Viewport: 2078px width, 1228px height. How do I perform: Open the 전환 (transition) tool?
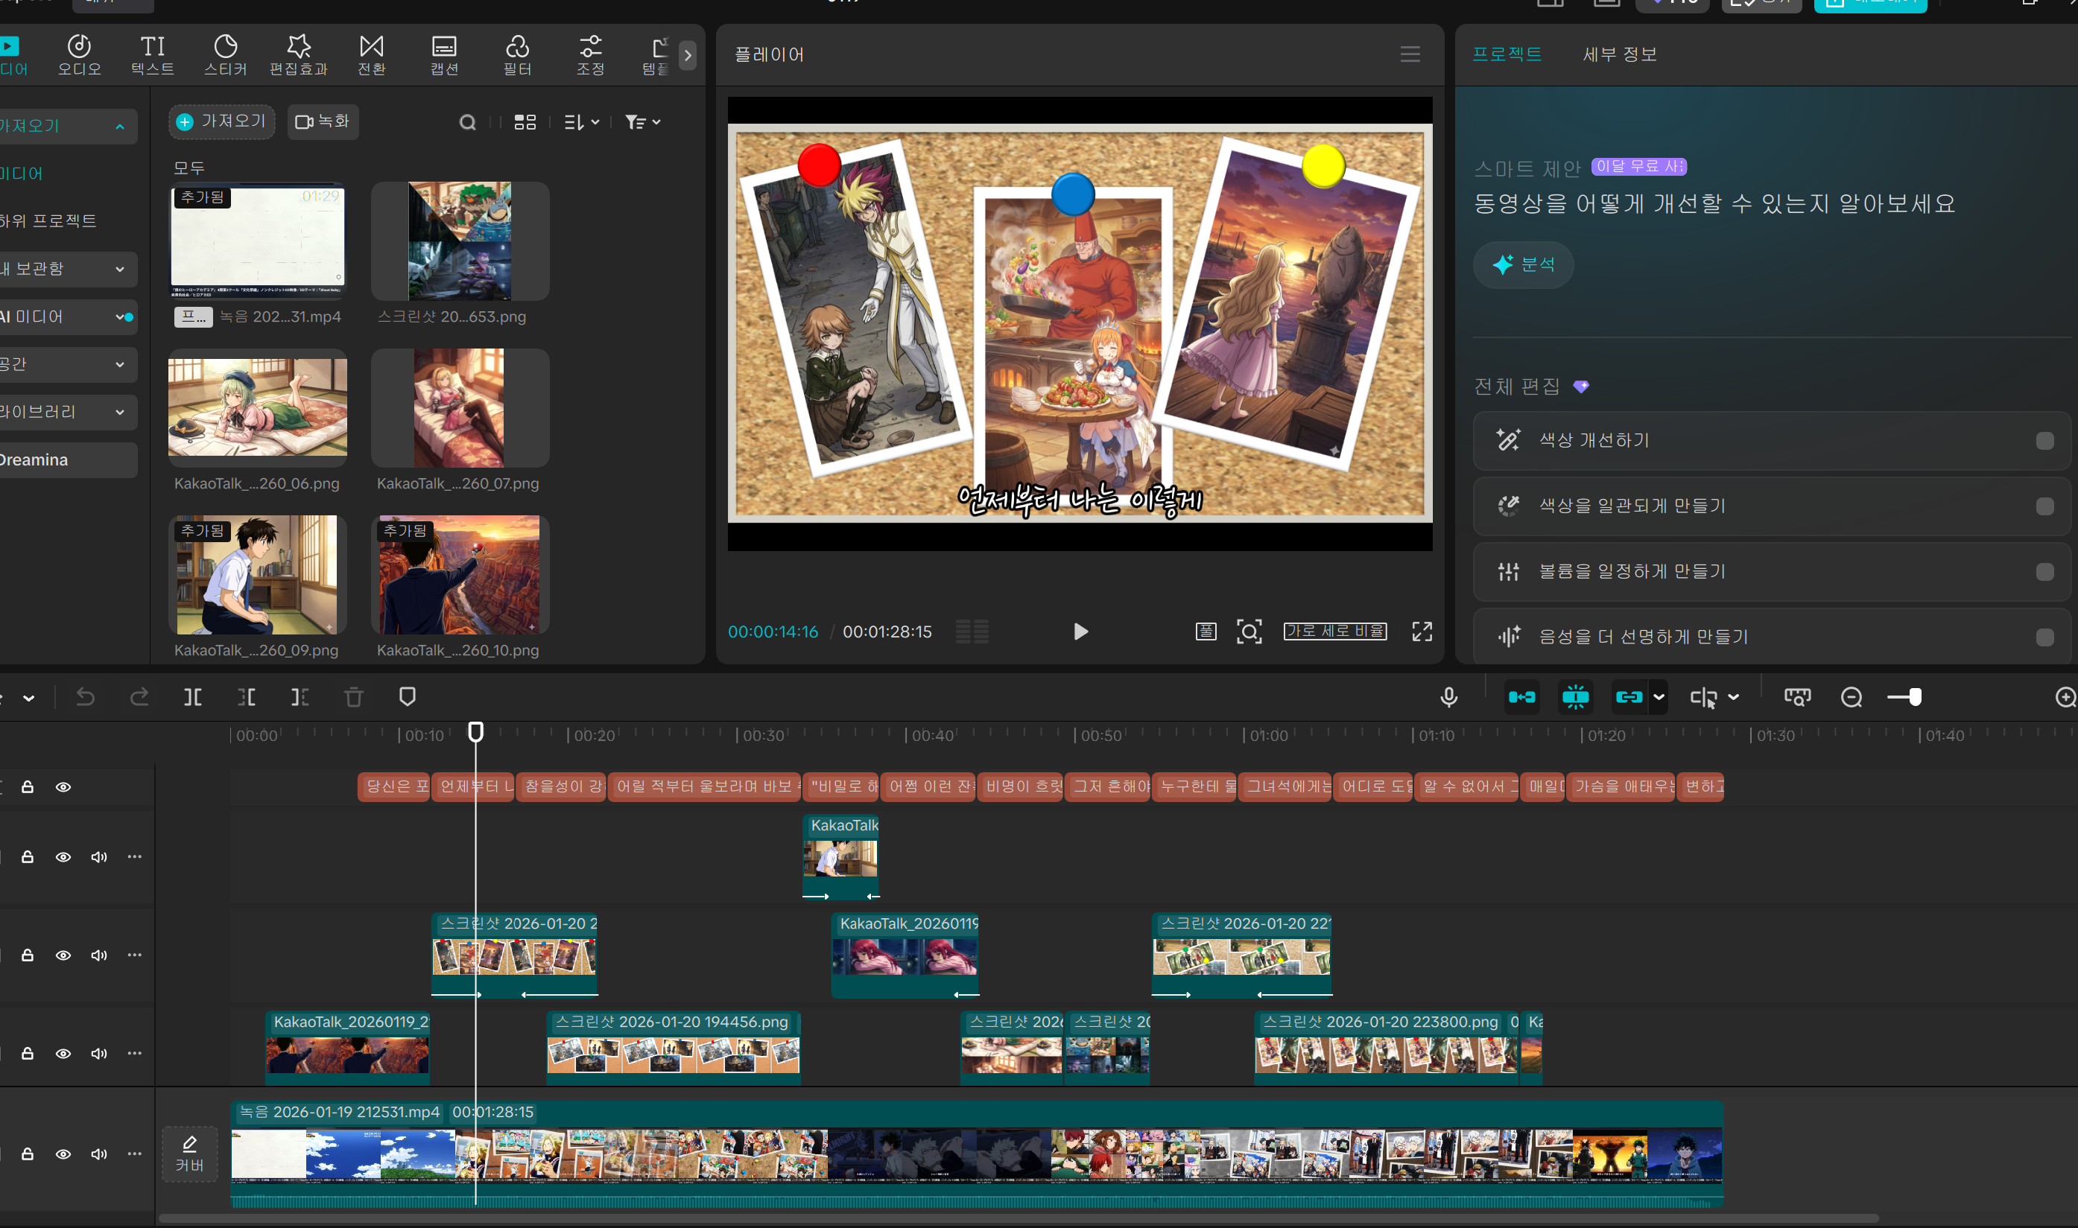click(371, 54)
